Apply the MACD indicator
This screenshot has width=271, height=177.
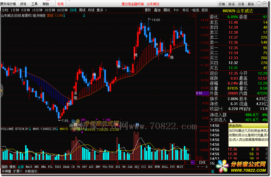click(29, 167)
